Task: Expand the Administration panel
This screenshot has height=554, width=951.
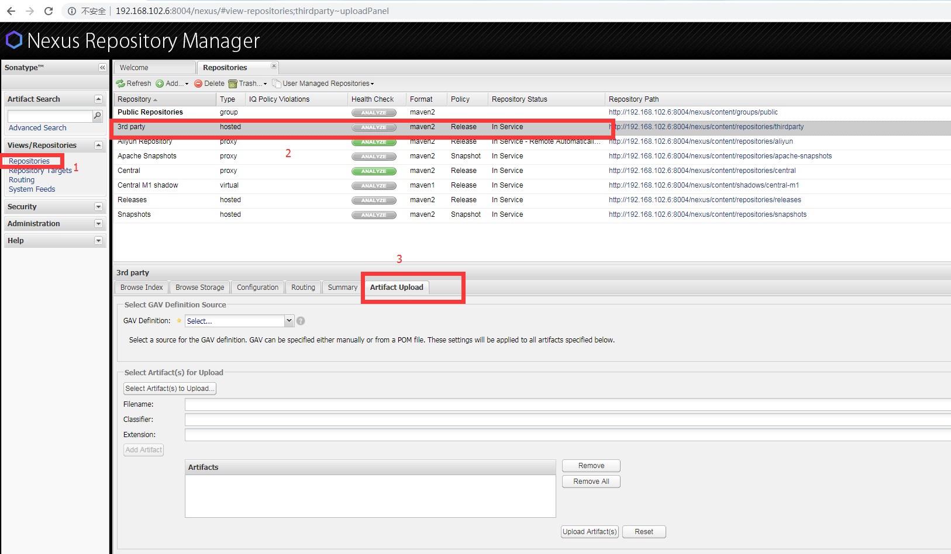Action: pyautogui.click(x=98, y=224)
